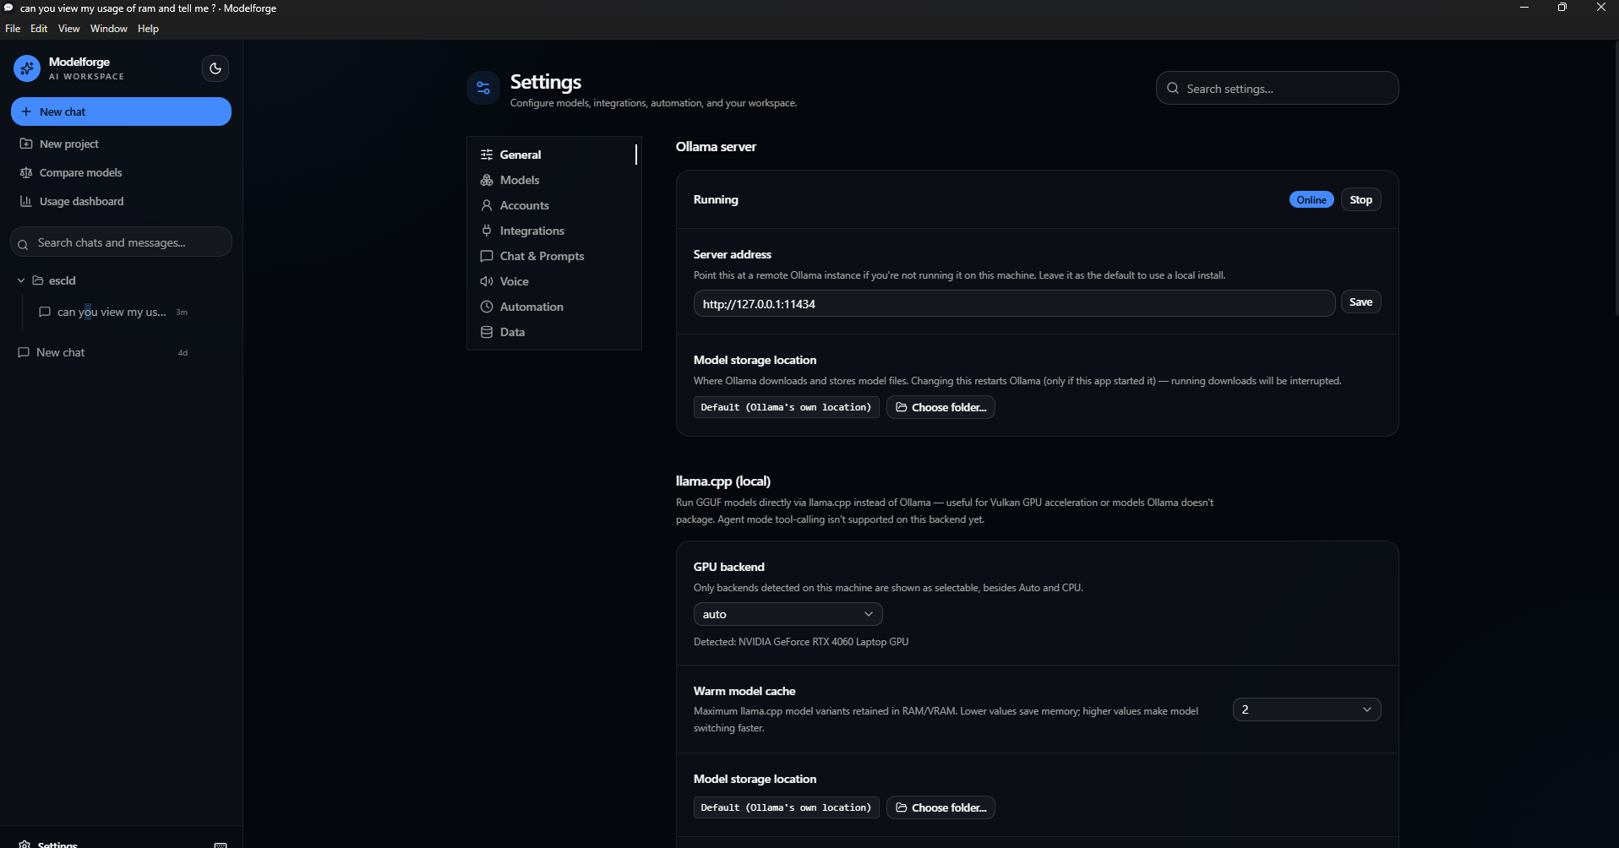Click the Modelforge logo icon in sidebar
Image resolution: width=1619 pixels, height=848 pixels.
[27, 68]
